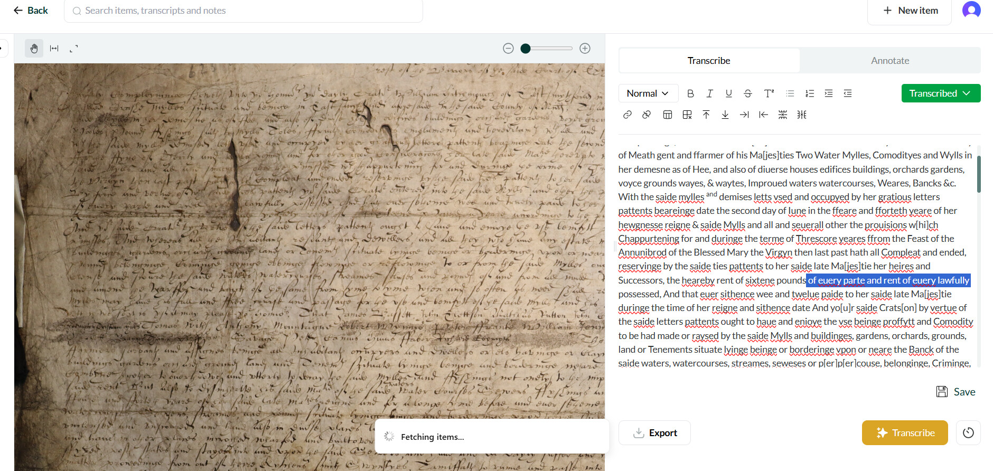
Task: Toggle bold formatting
Action: pyautogui.click(x=690, y=93)
